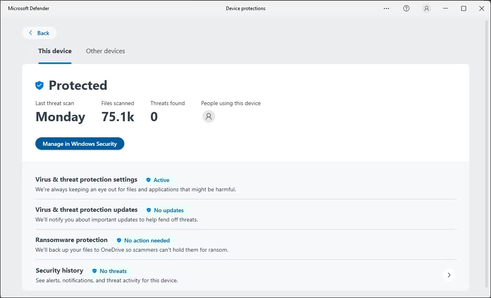The image size is (491, 298).
Task: Open Virus & threat protection settings
Action: (x=86, y=179)
